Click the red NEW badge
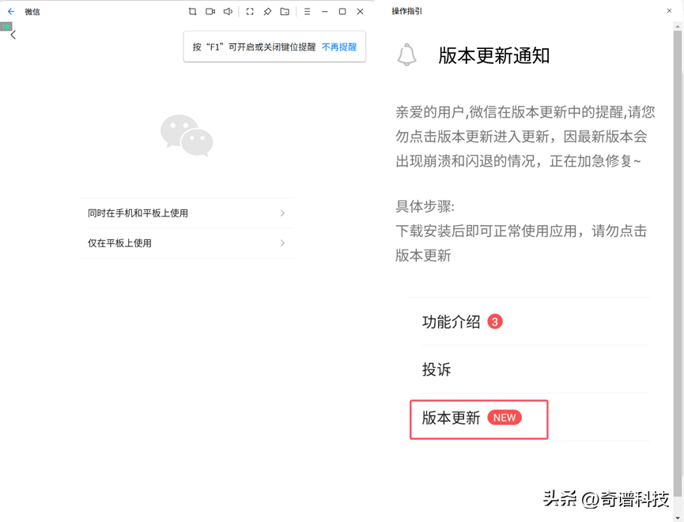This screenshot has width=684, height=522. pos(504,418)
